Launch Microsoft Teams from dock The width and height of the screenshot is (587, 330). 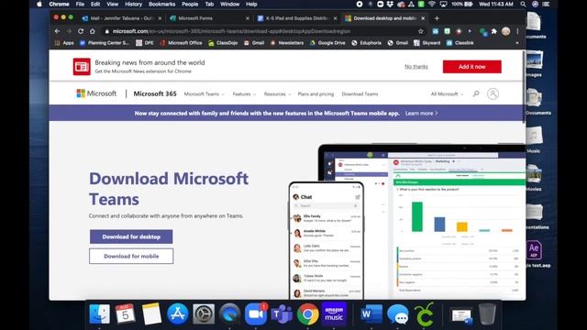click(282, 313)
